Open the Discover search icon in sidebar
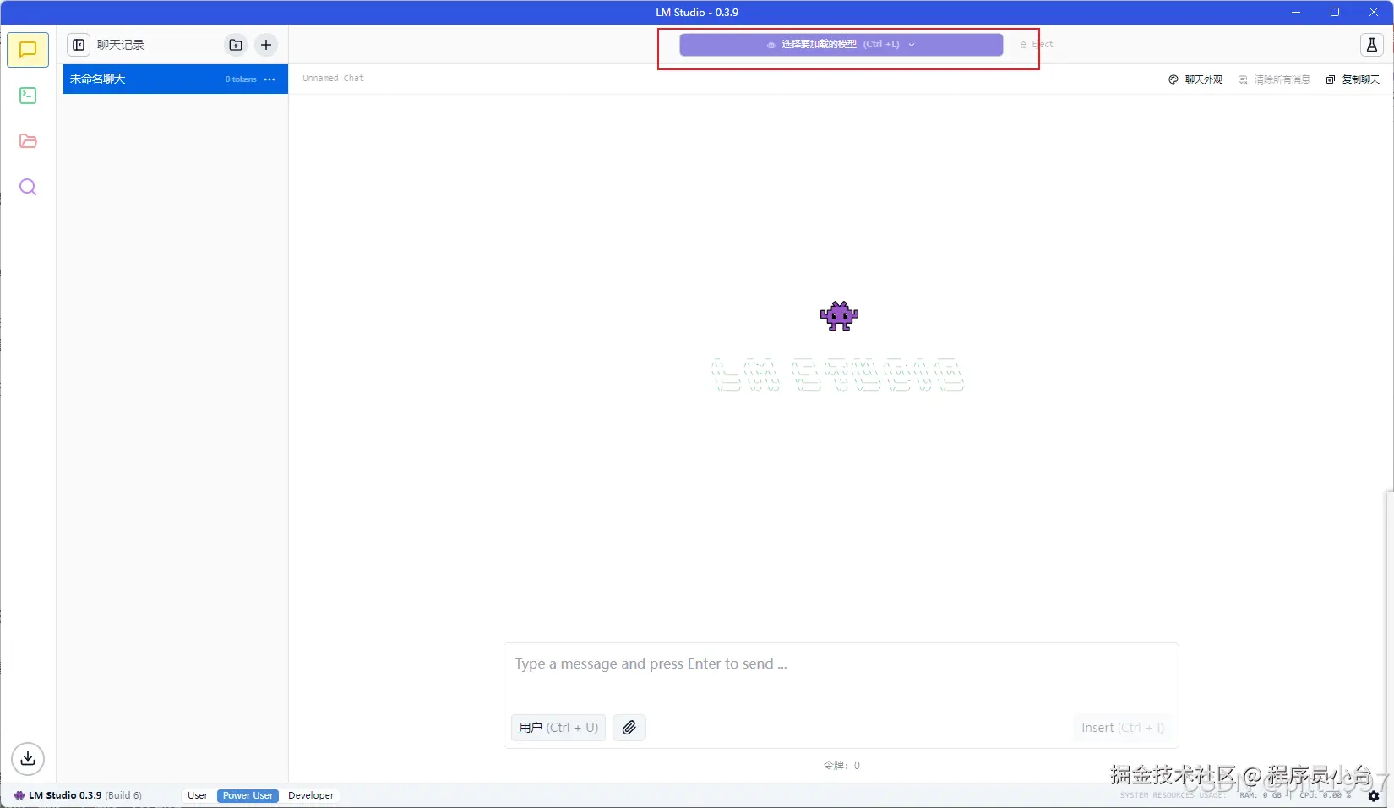 click(x=28, y=187)
